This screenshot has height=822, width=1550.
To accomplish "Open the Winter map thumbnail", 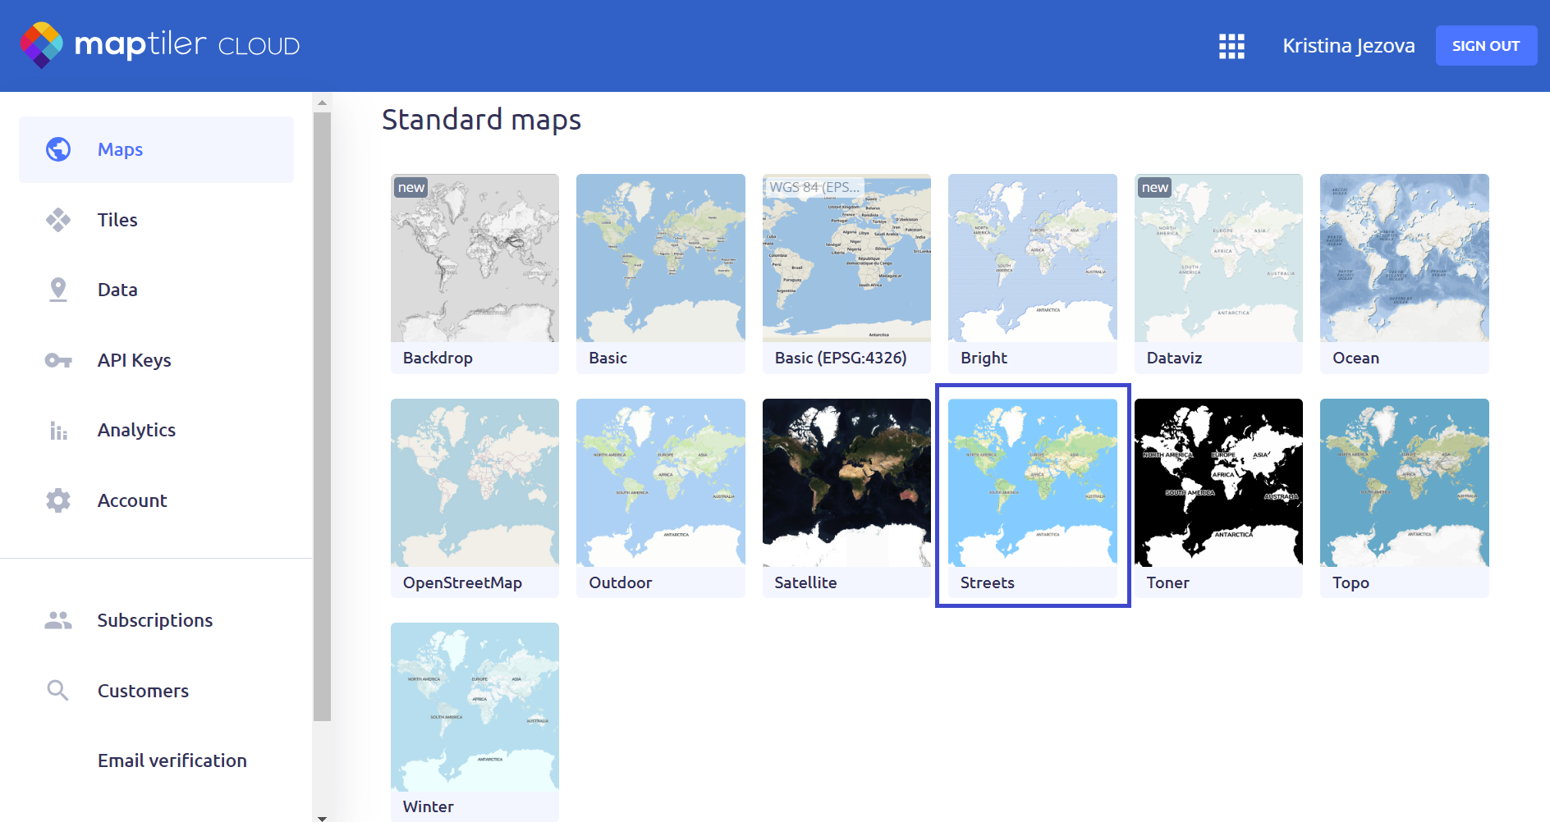I will 475,707.
